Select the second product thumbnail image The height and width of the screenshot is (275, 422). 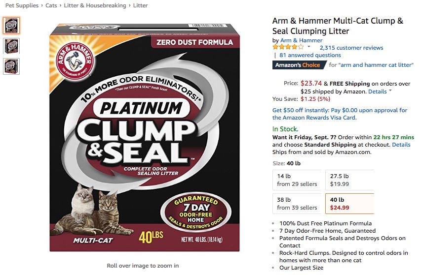[11, 46]
